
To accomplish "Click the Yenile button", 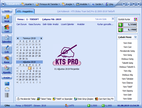I will (7, 11).
